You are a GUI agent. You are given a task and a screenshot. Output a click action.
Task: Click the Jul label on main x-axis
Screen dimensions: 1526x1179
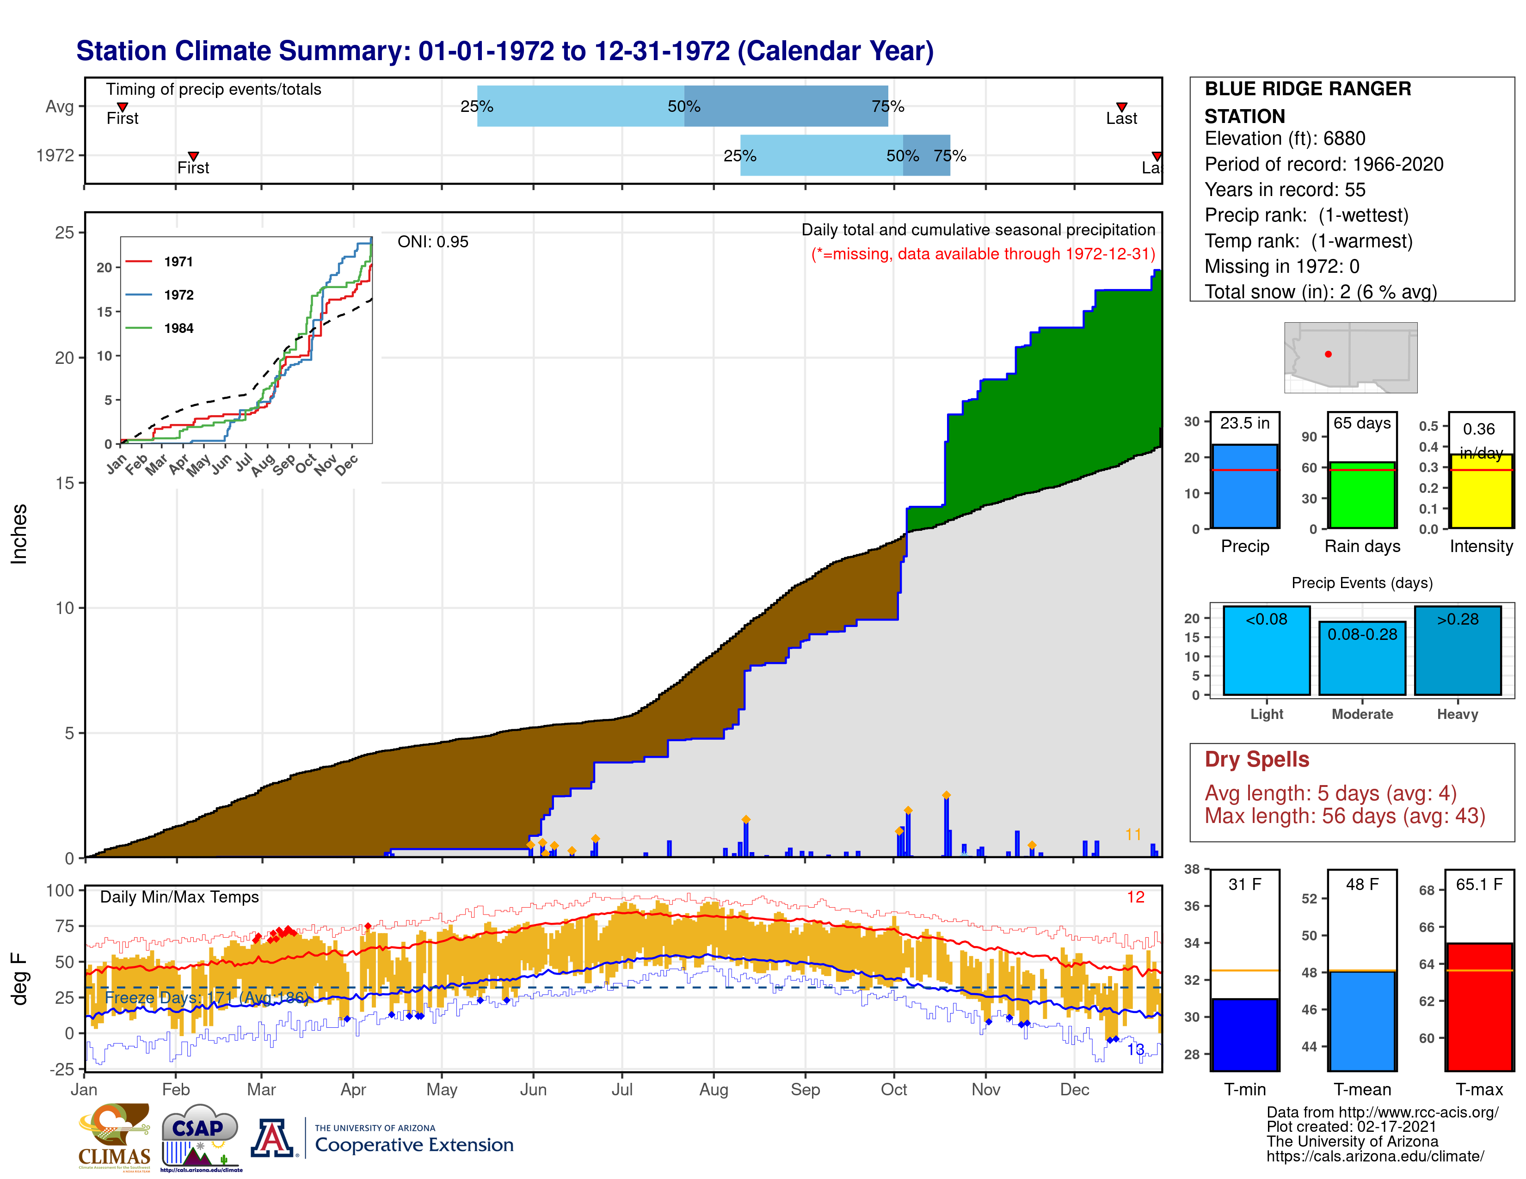622,1090
